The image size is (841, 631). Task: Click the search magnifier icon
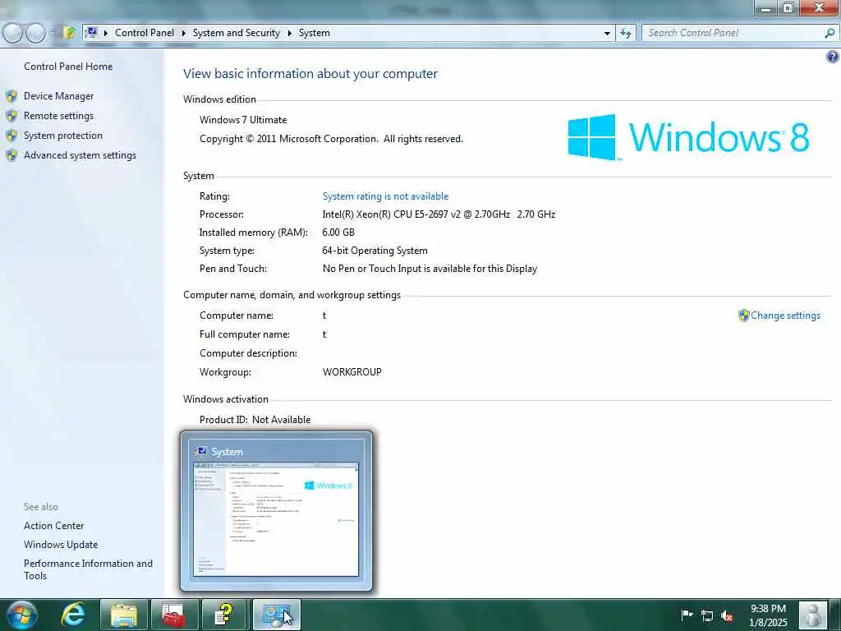[830, 33]
